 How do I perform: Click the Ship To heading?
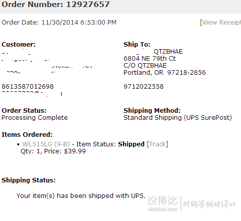tap(137, 45)
